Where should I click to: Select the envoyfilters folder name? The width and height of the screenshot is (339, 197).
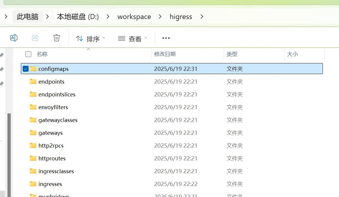pyautogui.click(x=53, y=107)
